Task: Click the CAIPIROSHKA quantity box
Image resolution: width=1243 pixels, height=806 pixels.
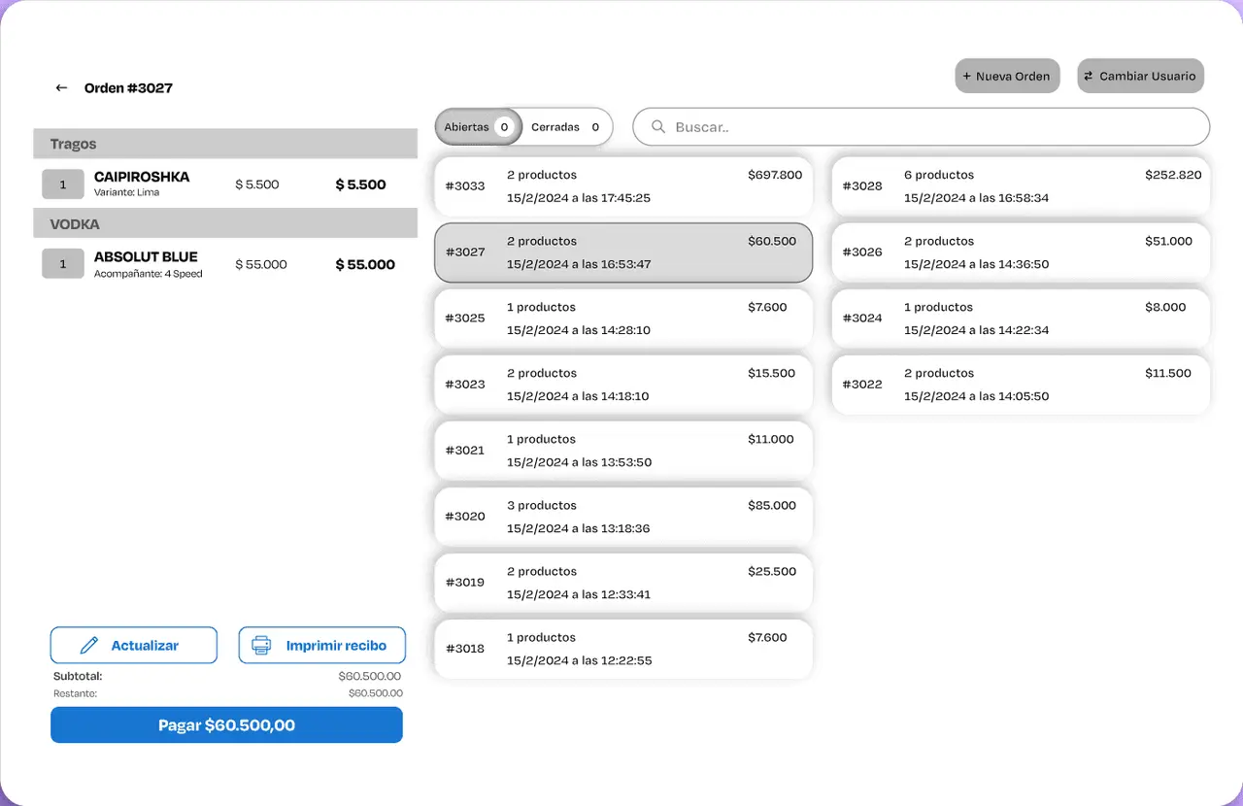Action: [63, 185]
